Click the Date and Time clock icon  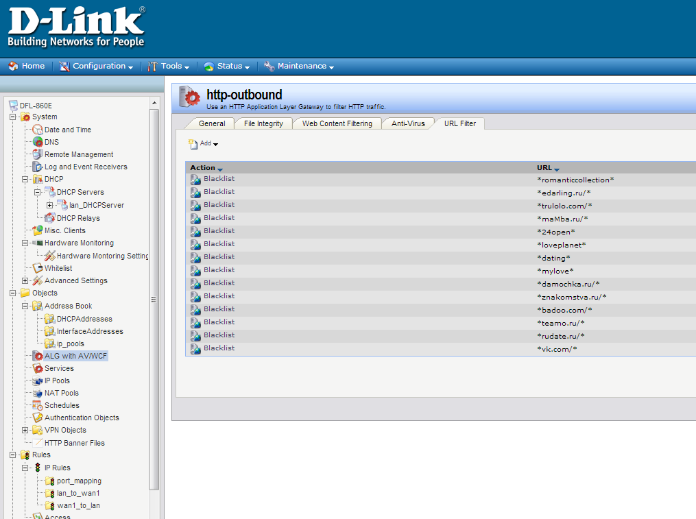38,130
